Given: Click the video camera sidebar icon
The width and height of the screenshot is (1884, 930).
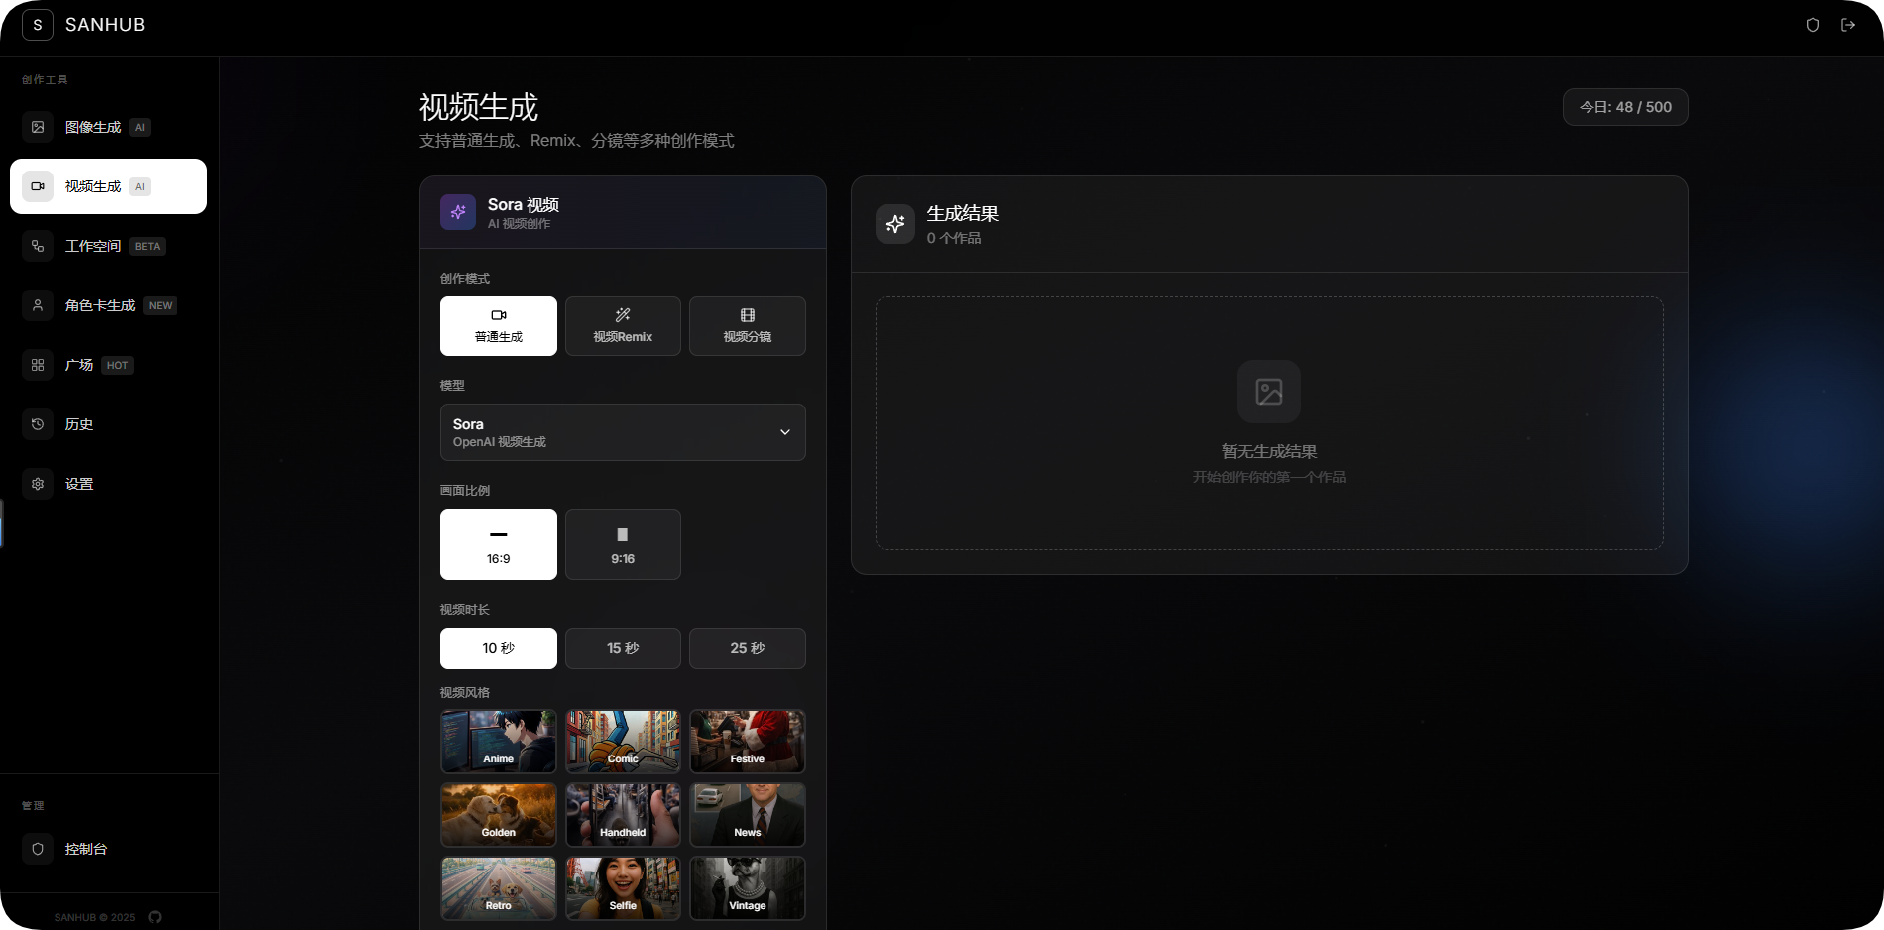Looking at the screenshot, I should pos(38,186).
